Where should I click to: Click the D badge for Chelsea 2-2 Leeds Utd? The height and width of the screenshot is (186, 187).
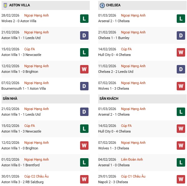click(x=181, y=69)
